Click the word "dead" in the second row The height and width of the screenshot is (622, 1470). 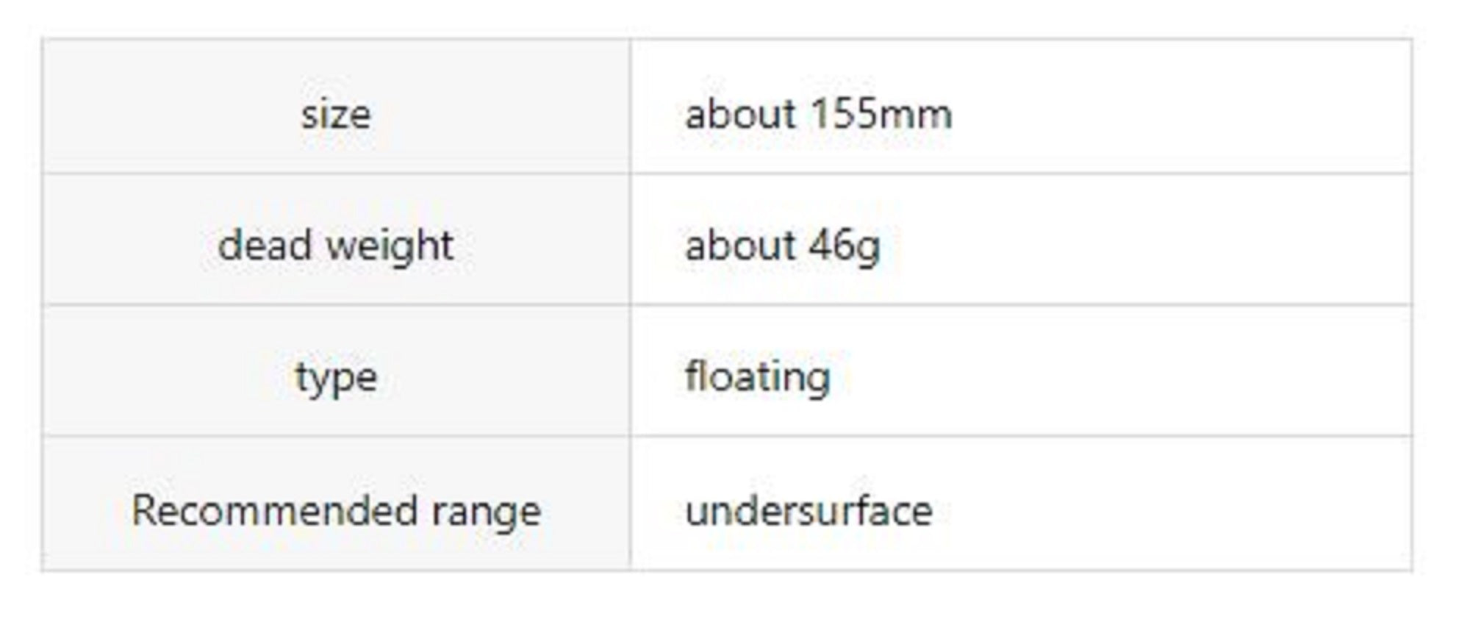coord(265,245)
